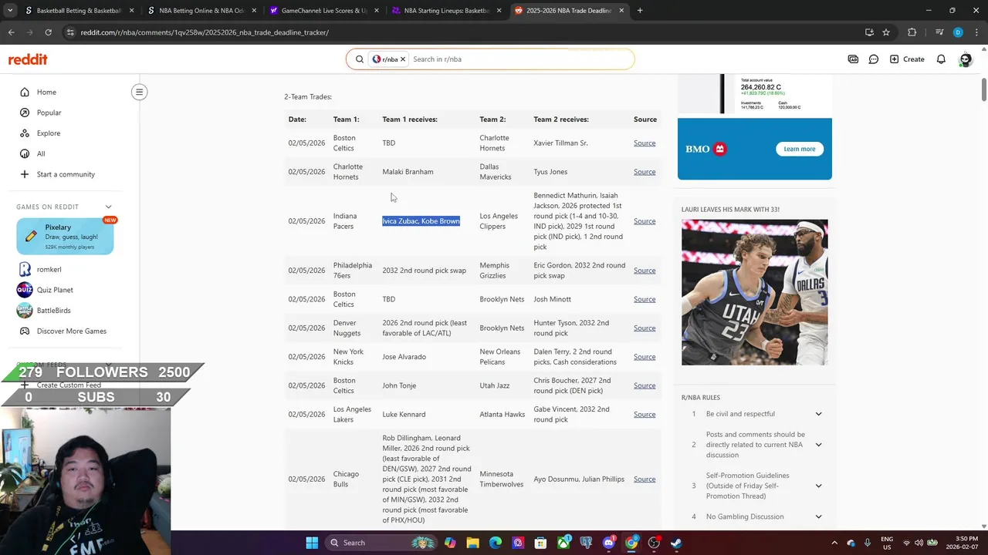Open the romkerl game
Image resolution: width=988 pixels, height=555 pixels.
[x=49, y=269]
